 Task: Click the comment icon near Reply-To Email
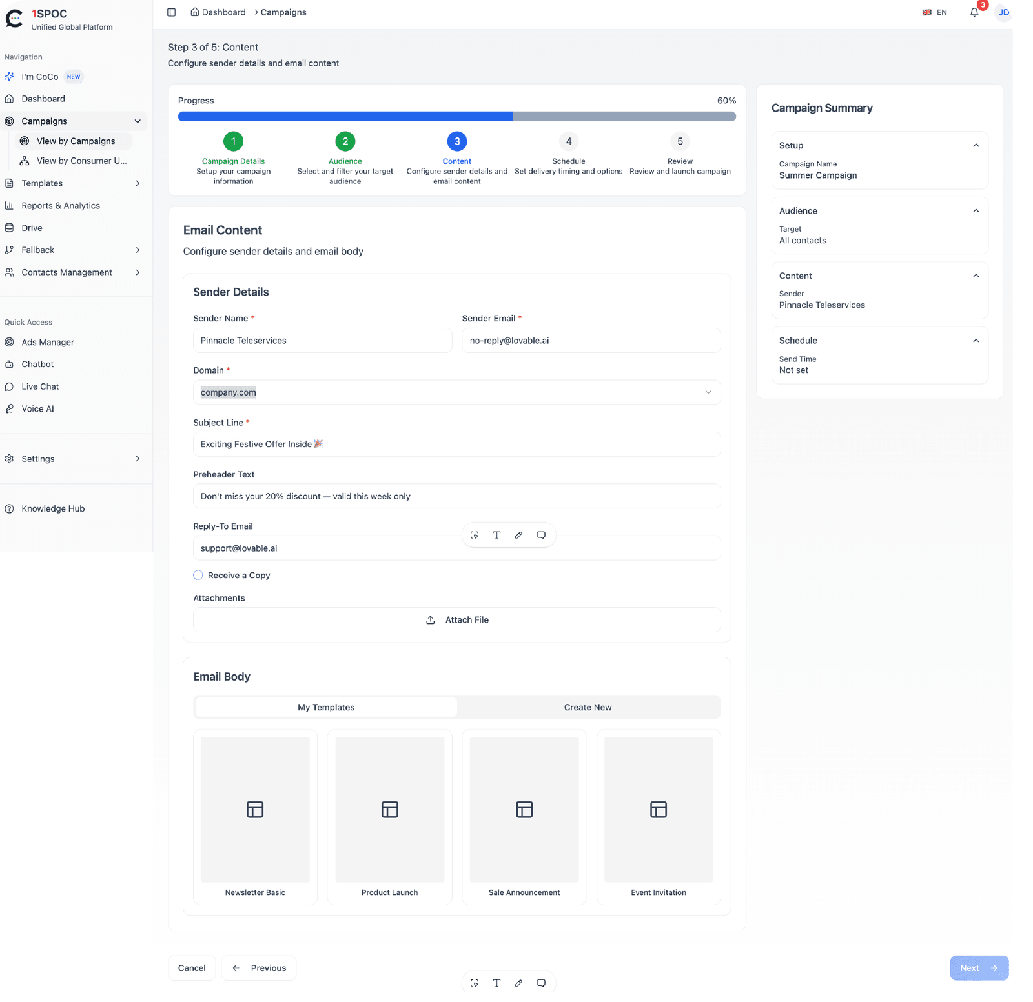[541, 535]
